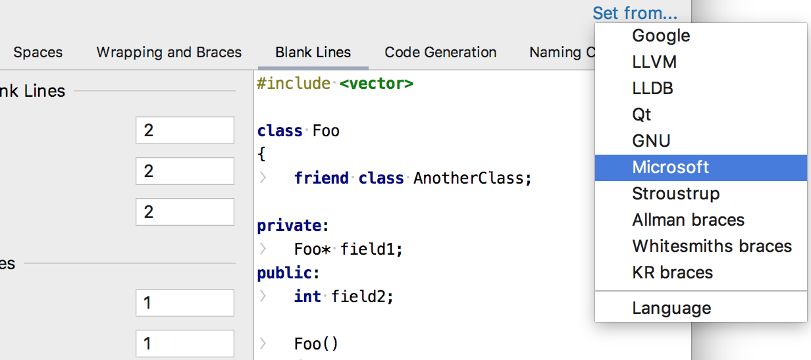Select the Qt style option

[x=642, y=115]
